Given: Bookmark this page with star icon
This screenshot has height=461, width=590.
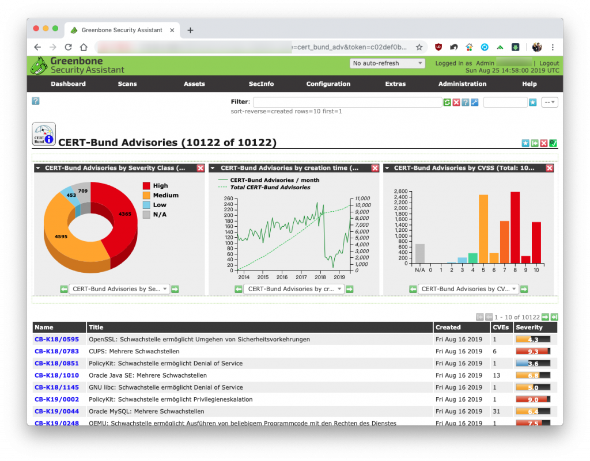Looking at the screenshot, I should (x=419, y=47).
